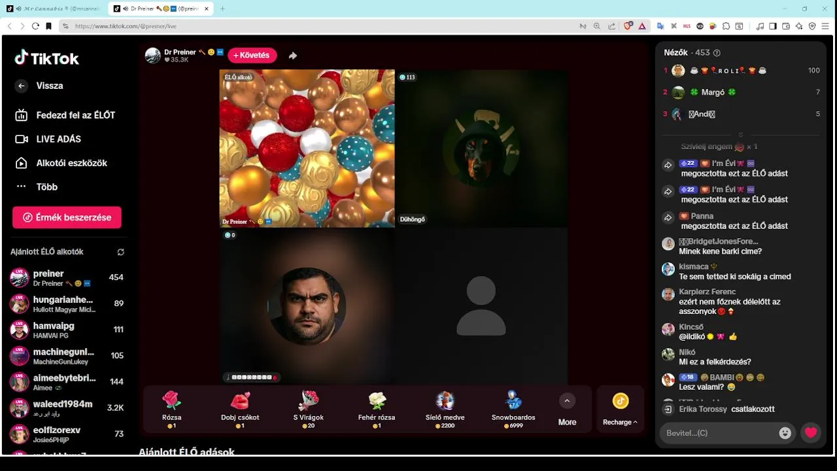
Task: Send the Fehér rózsa gift
Action: tap(377, 409)
